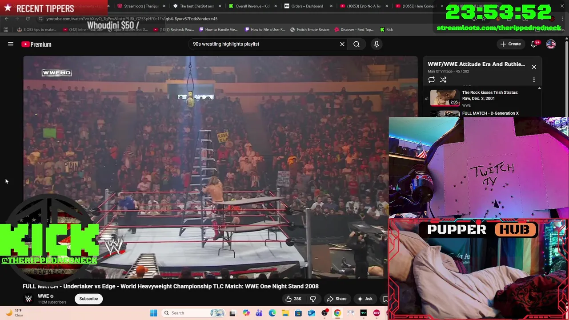The height and width of the screenshot is (320, 569).
Task: Open File Explorer on the taskbar
Action: (285, 313)
